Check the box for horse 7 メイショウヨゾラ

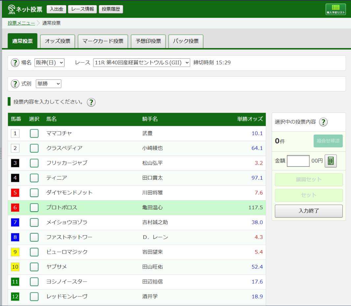click(x=34, y=222)
